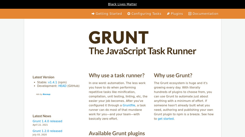The height and width of the screenshot is (137, 245).
Task: Click the Latest News heading
Action: pos(42,116)
